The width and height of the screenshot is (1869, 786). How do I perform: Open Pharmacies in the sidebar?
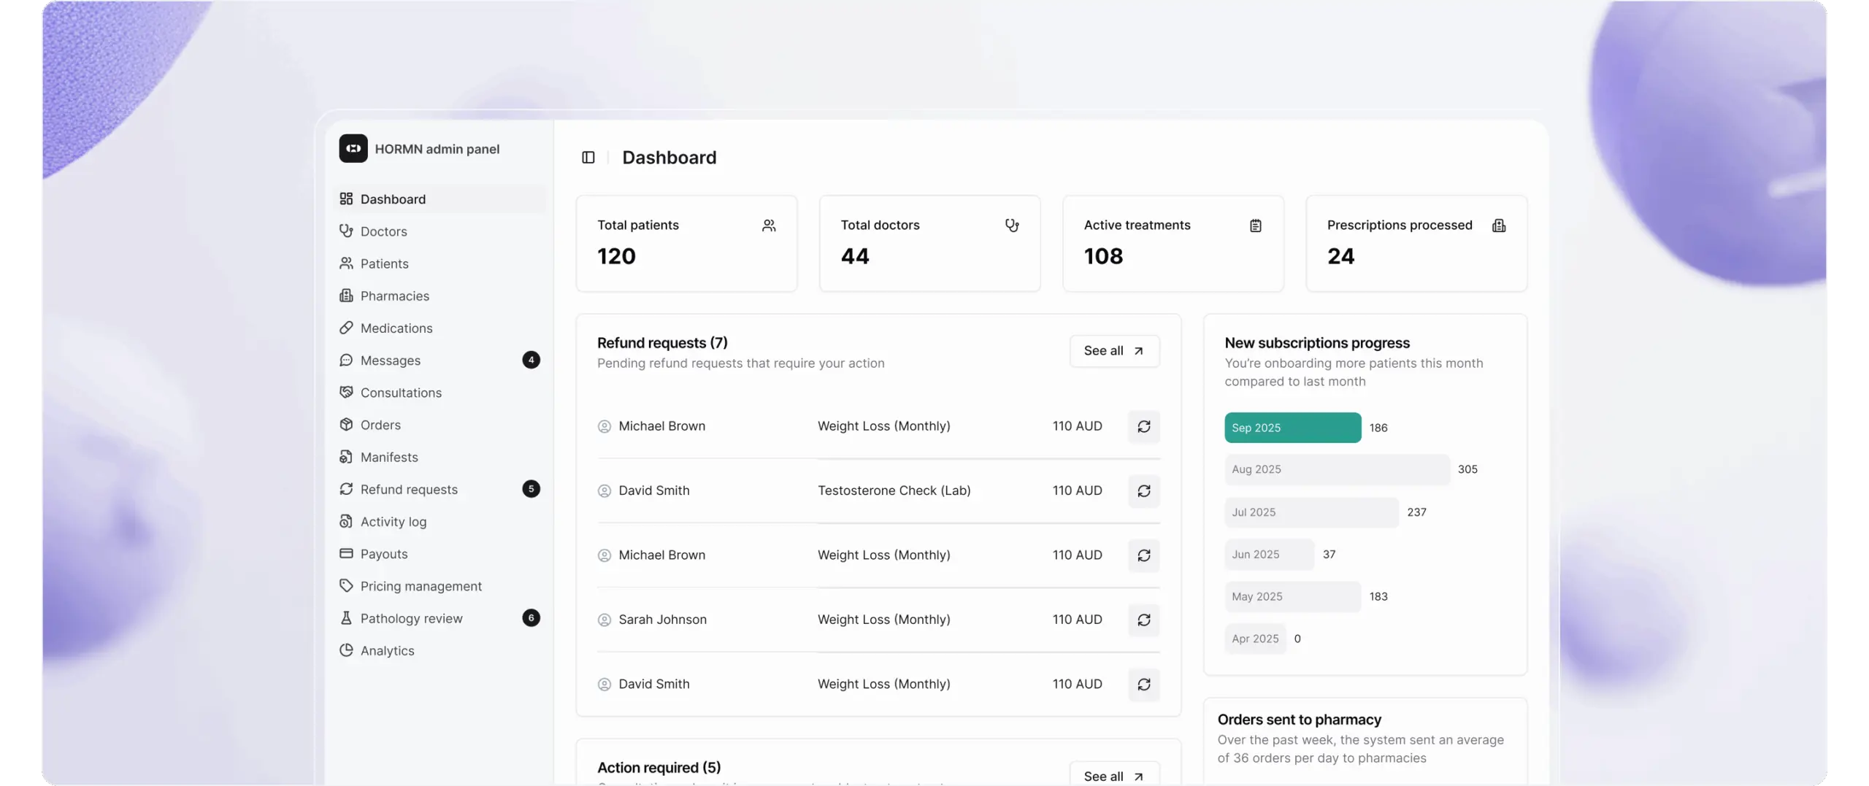pyautogui.click(x=440, y=296)
